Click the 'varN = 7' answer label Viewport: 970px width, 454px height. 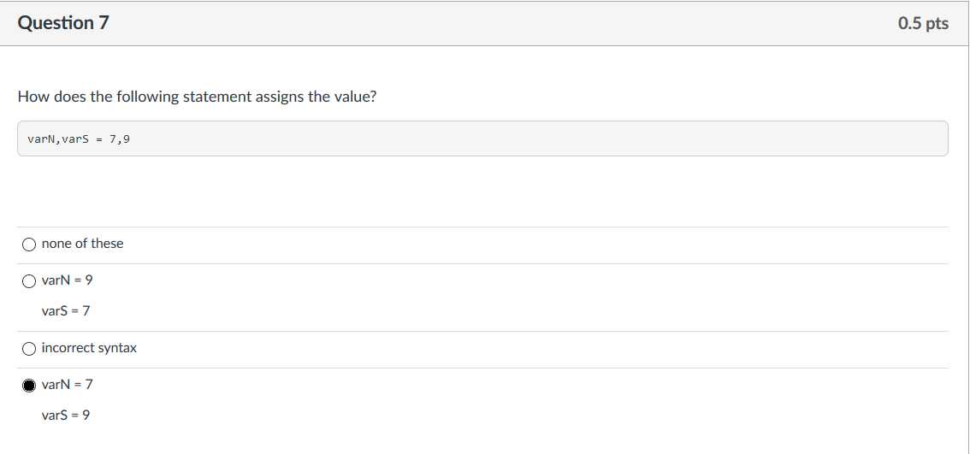(67, 384)
